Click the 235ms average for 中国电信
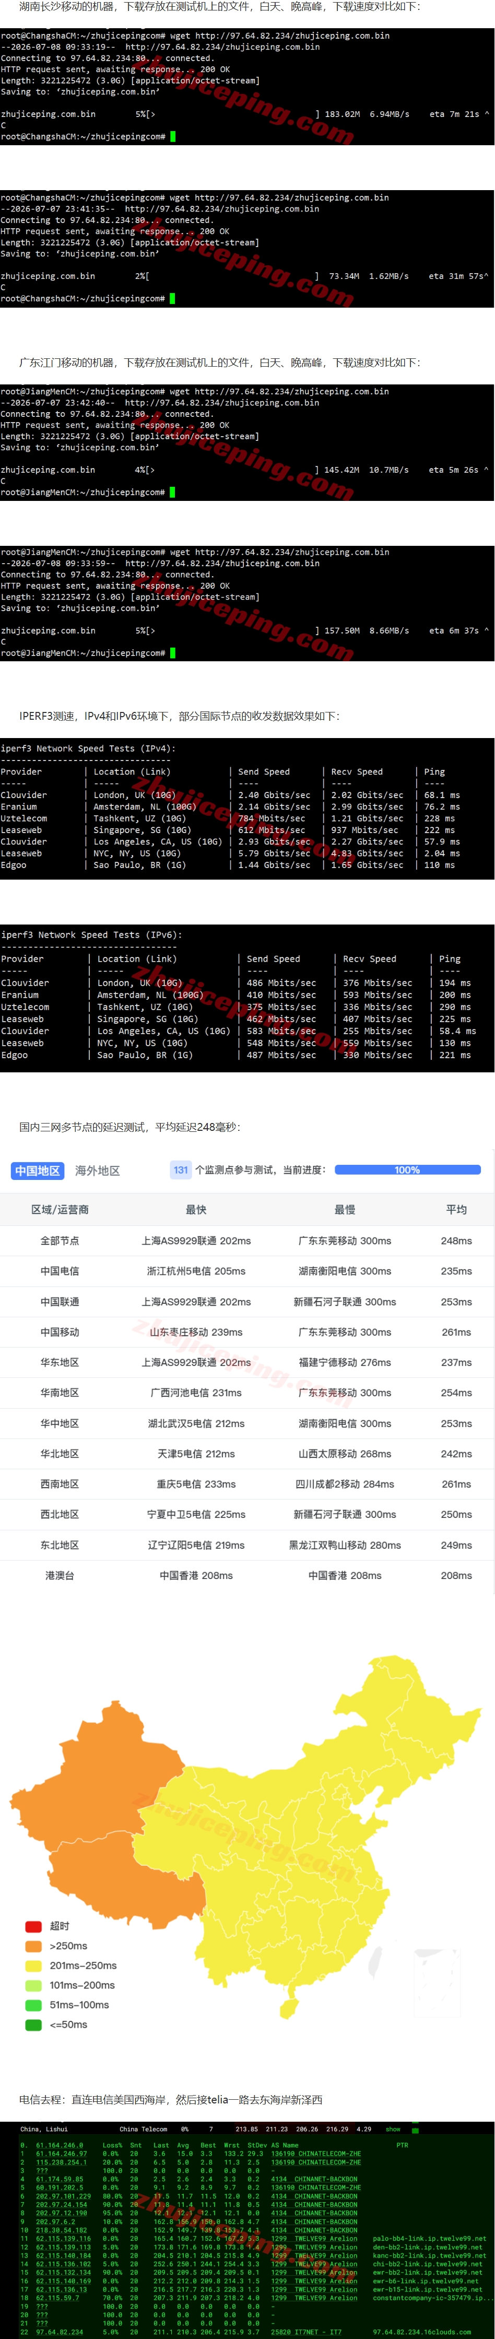 point(456,1271)
